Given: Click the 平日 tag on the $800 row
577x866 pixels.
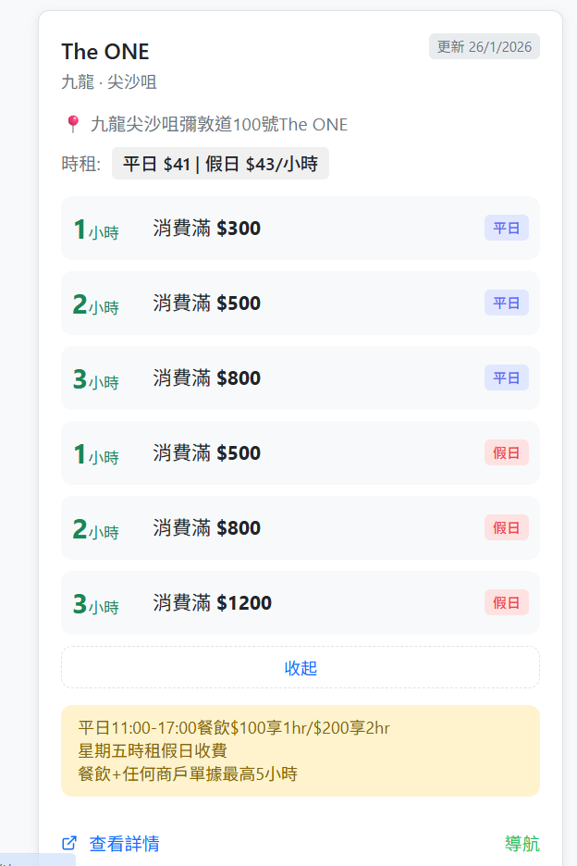Looking at the screenshot, I should [506, 378].
